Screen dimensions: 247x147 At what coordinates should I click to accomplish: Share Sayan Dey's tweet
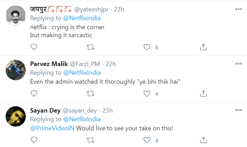tap(204, 140)
